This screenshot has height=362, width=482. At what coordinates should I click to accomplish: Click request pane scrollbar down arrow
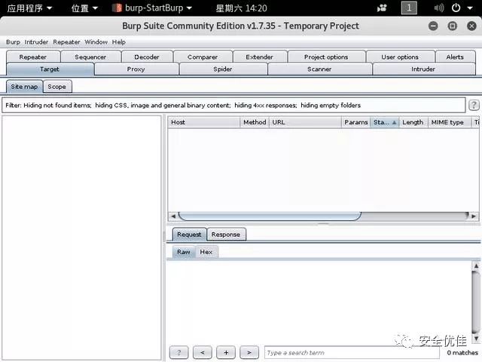476,339
